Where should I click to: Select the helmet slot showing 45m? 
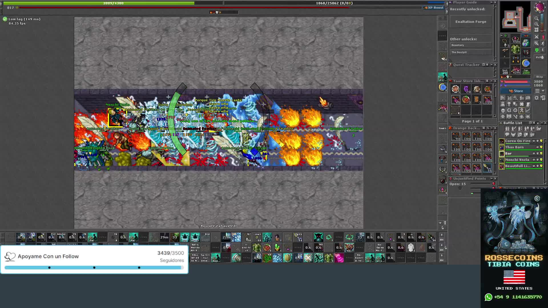click(515, 39)
